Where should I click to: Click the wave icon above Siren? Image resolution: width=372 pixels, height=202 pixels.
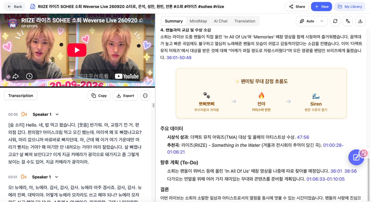(316, 96)
